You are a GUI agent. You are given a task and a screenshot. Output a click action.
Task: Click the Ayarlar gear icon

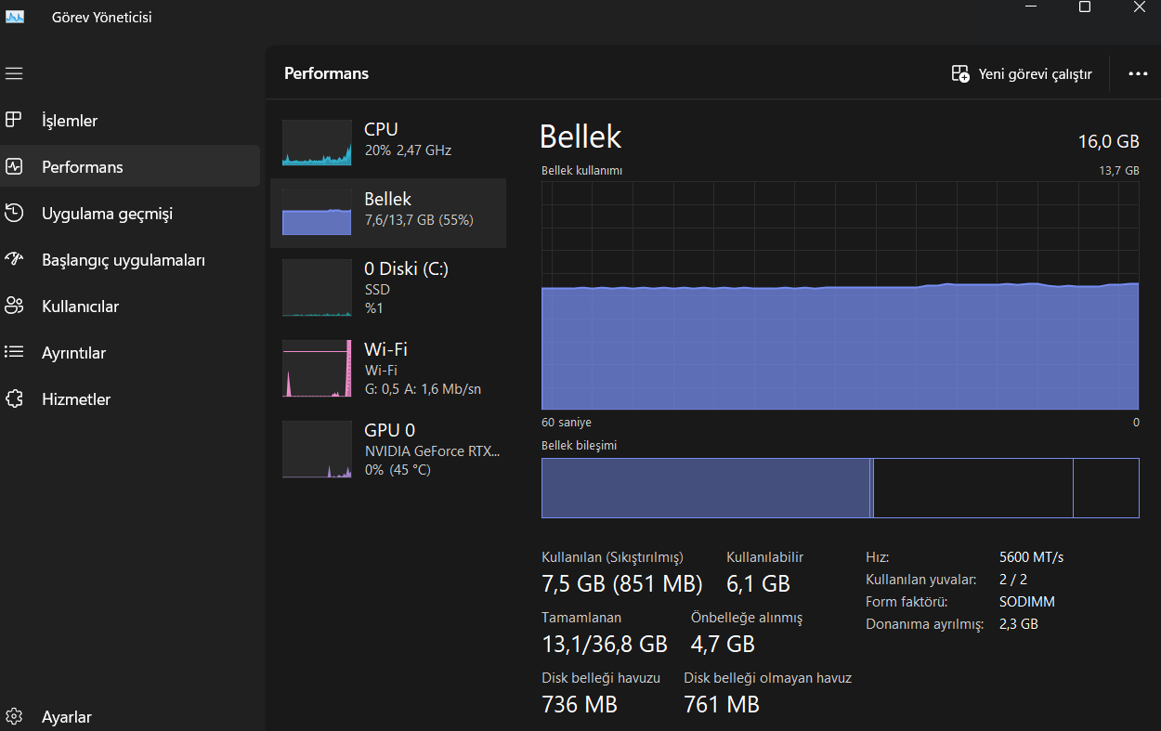[14, 717]
